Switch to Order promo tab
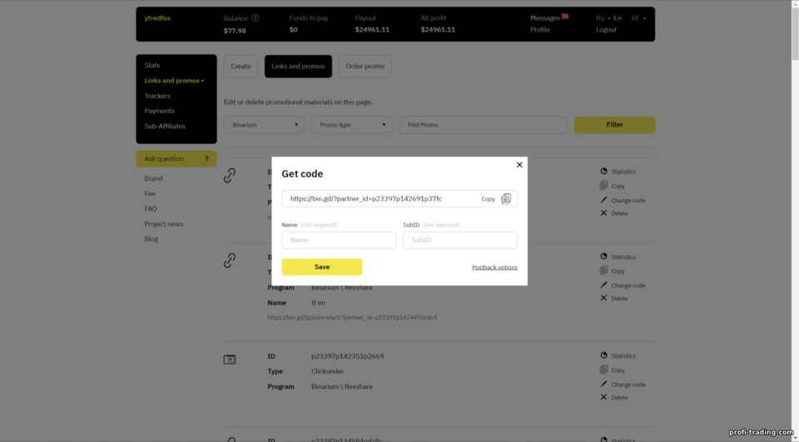The width and height of the screenshot is (799, 442). point(365,67)
